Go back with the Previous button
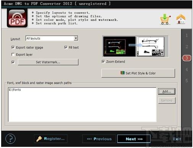 pyautogui.click(x=99, y=139)
